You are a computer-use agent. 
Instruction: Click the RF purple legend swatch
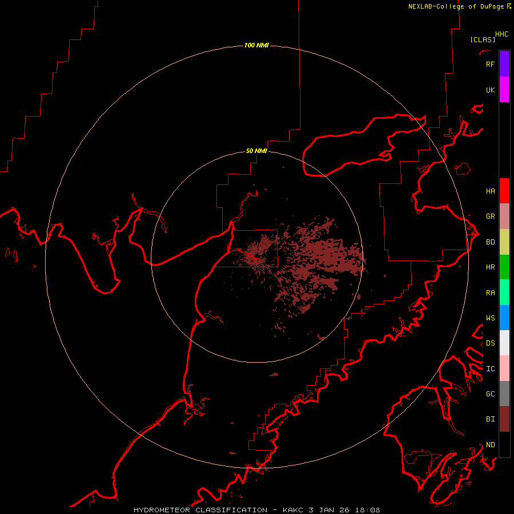coord(504,64)
